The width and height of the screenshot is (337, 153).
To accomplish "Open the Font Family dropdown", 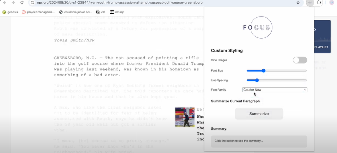I will pos(275,90).
